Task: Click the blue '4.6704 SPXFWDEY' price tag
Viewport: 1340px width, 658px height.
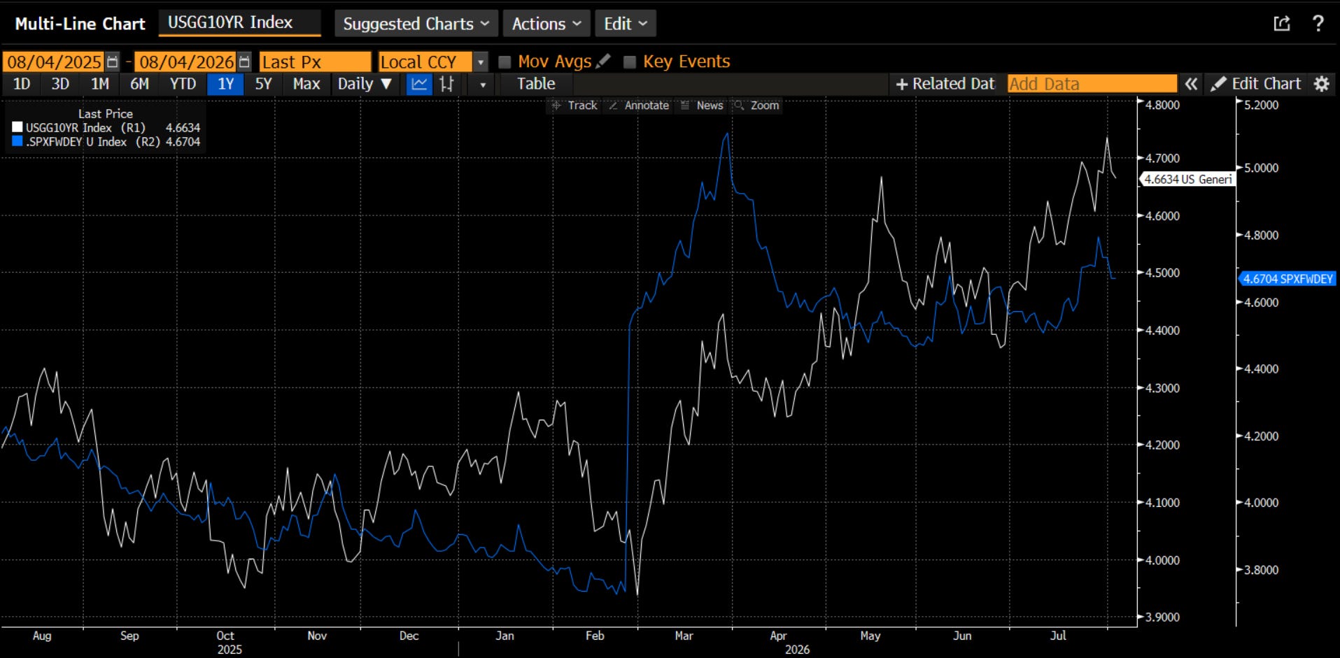Action: (x=1288, y=279)
